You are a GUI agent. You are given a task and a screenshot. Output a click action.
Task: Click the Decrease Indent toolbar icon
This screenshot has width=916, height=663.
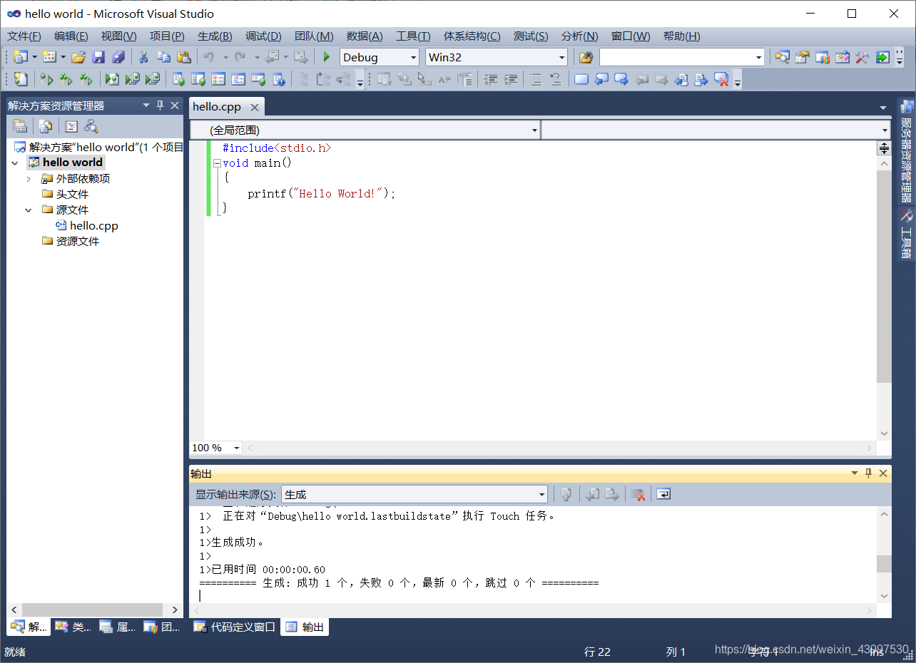click(491, 80)
